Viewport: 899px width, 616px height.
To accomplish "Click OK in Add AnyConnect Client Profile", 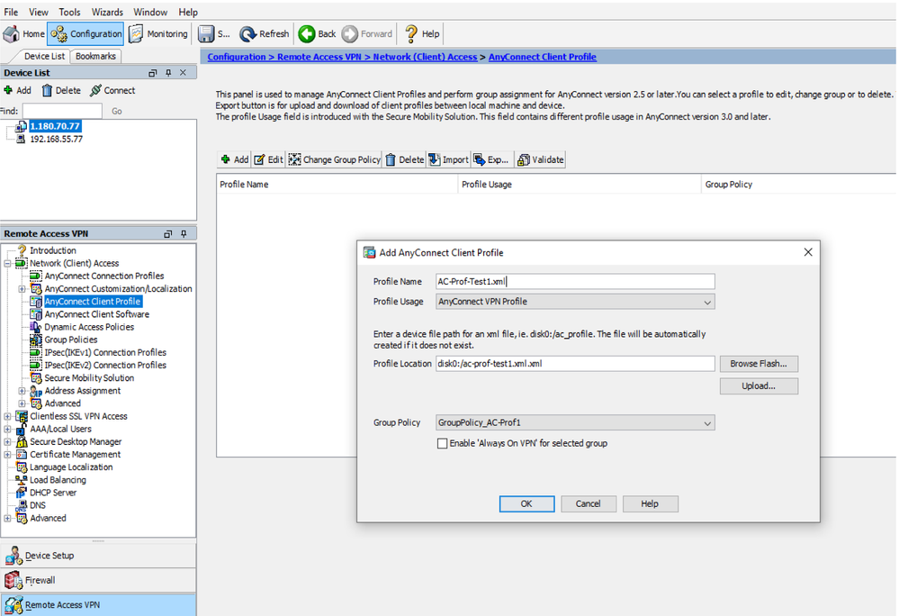I will click(x=526, y=503).
